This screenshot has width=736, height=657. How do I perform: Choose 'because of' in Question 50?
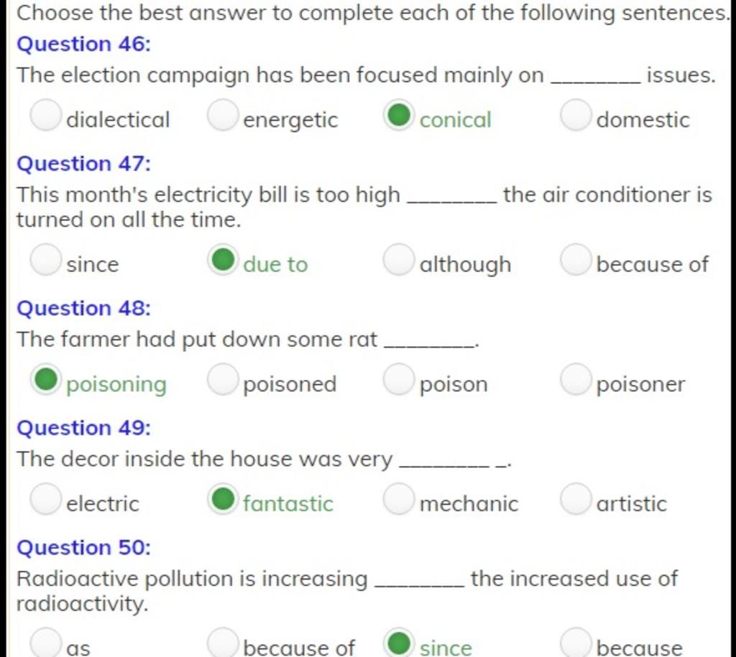coord(223,643)
